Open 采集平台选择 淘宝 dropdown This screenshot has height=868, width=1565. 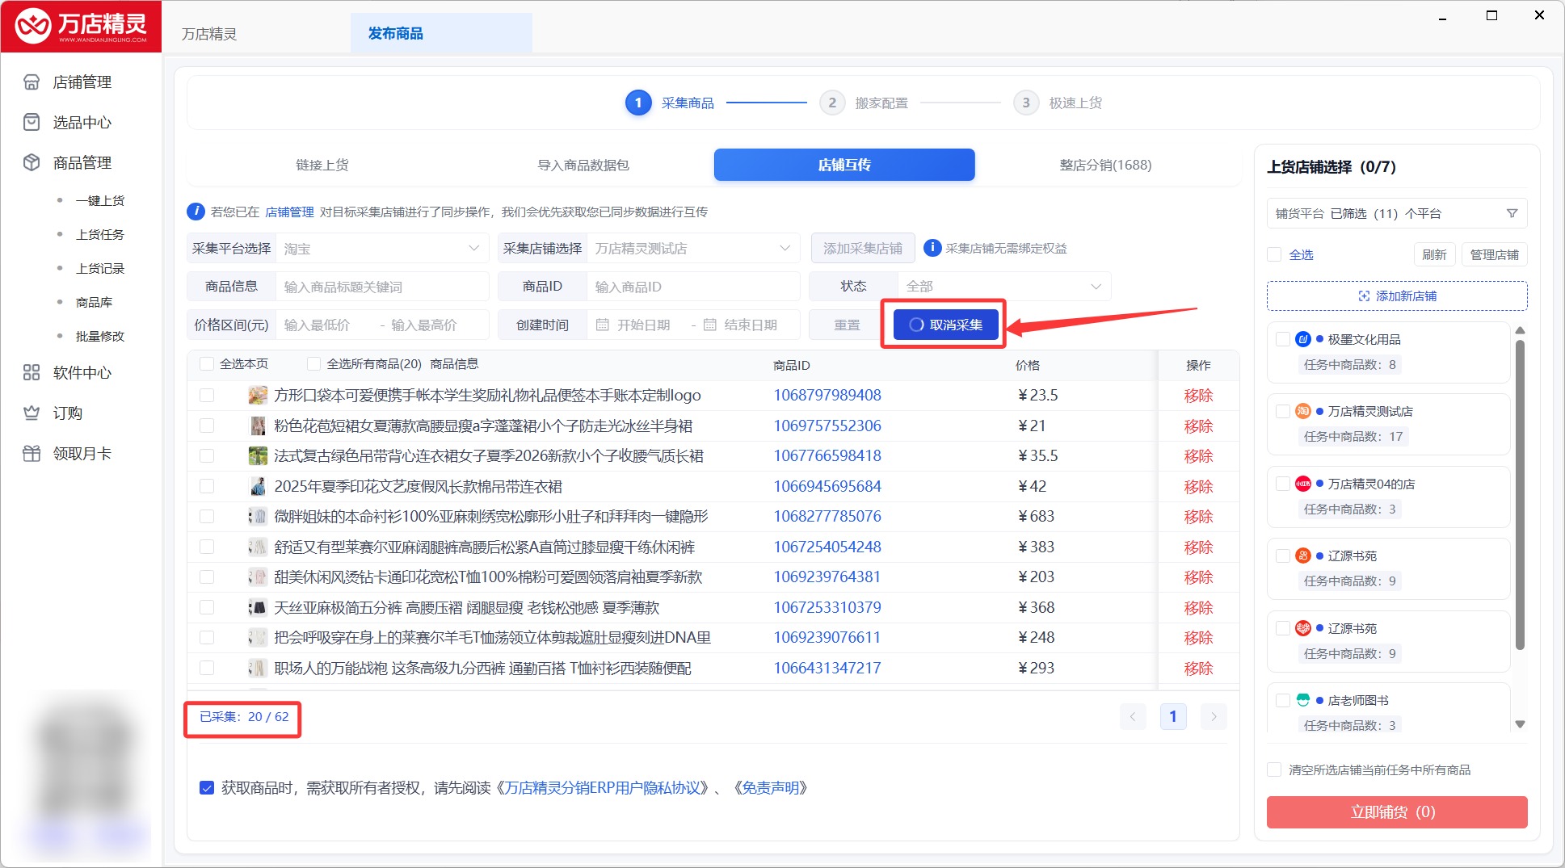click(x=382, y=248)
